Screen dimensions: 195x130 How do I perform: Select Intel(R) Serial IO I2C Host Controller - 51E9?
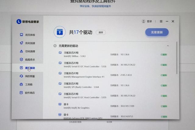tap(85, 97)
